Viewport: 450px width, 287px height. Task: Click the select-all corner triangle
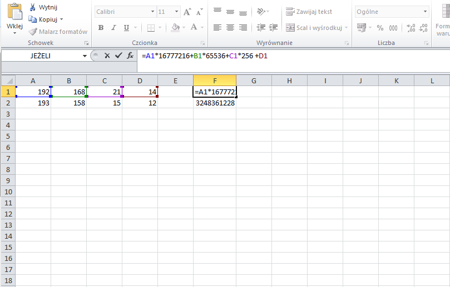tap(8, 80)
